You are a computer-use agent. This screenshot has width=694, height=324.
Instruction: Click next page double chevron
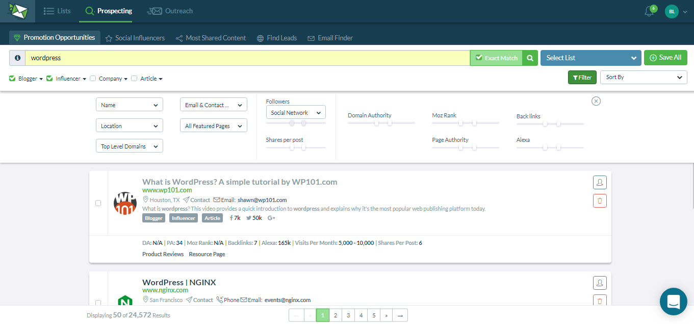pyautogui.click(x=387, y=315)
